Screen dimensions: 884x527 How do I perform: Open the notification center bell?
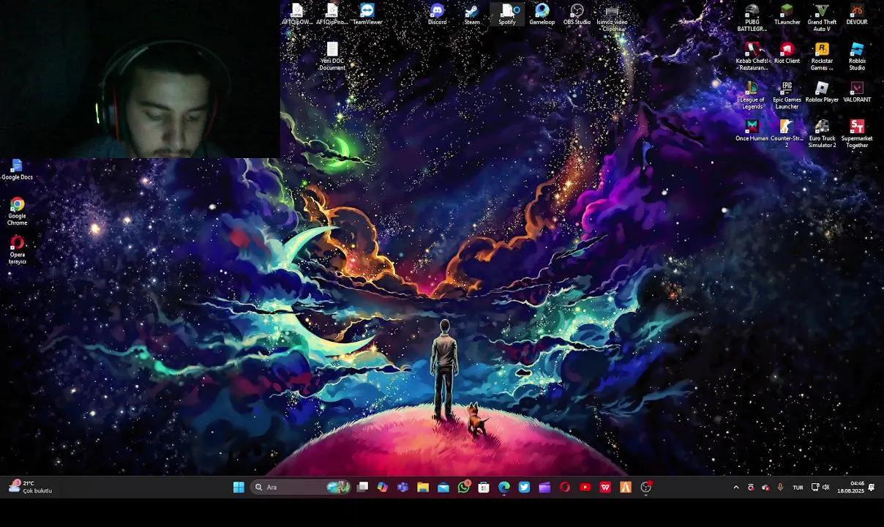[872, 487]
